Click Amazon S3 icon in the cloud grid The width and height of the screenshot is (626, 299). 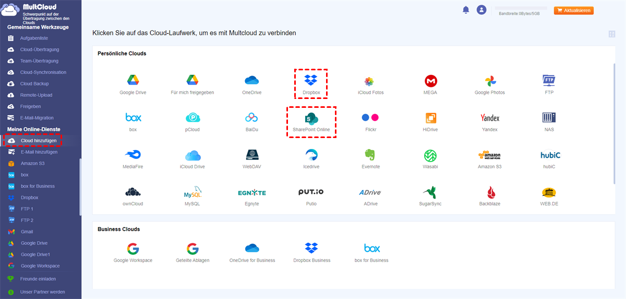490,155
